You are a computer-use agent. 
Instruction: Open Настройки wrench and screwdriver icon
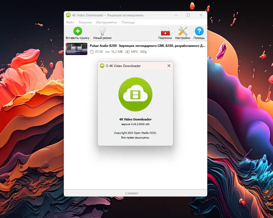coord(183,31)
